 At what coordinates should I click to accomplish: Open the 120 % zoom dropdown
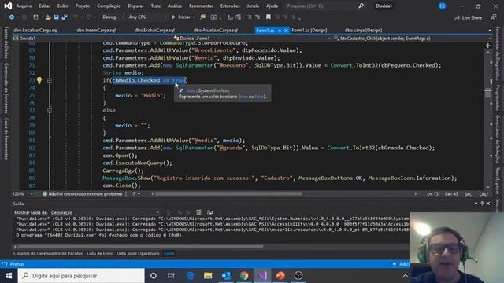click(23, 194)
